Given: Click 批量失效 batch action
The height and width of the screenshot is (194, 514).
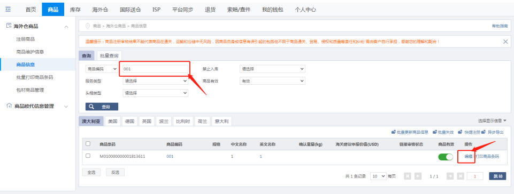Looking at the screenshot, I should coord(443,132).
